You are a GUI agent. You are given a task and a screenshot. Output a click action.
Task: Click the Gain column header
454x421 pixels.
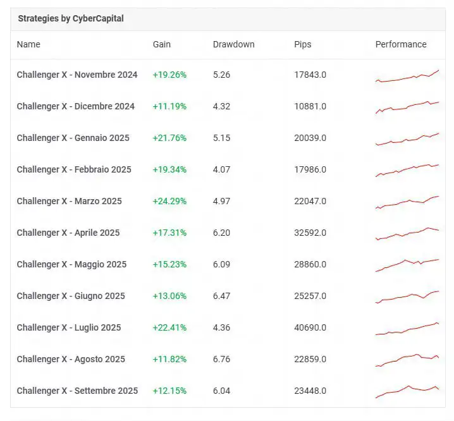[x=162, y=44]
